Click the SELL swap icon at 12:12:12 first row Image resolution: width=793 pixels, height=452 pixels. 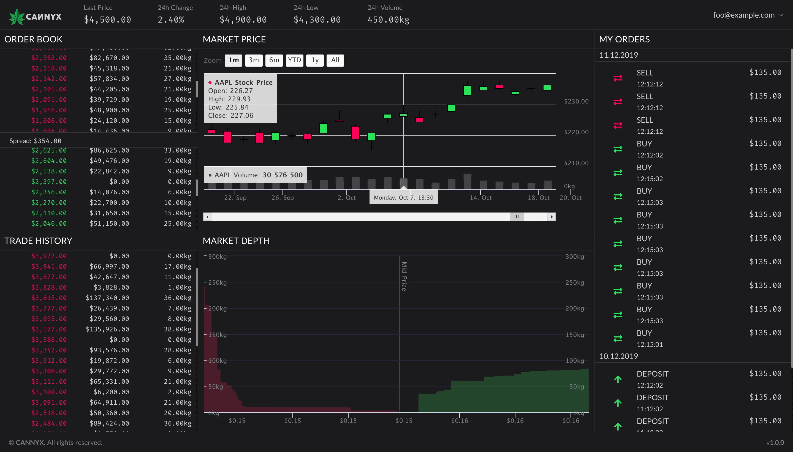tap(618, 78)
